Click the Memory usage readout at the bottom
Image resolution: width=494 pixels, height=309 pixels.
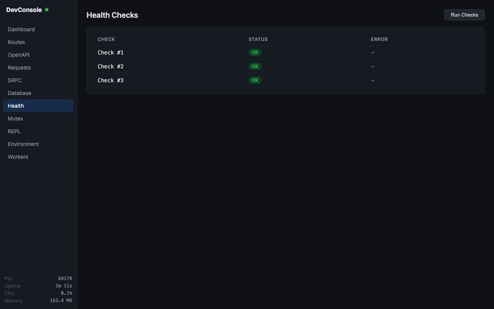[61, 301]
